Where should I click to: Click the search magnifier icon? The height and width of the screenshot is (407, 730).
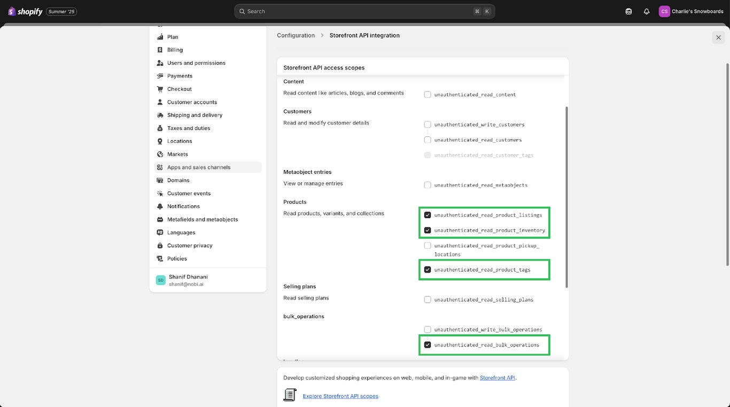point(242,11)
